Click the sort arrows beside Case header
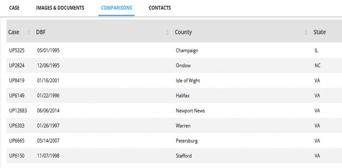The height and width of the screenshot is (168, 342). coord(28,33)
